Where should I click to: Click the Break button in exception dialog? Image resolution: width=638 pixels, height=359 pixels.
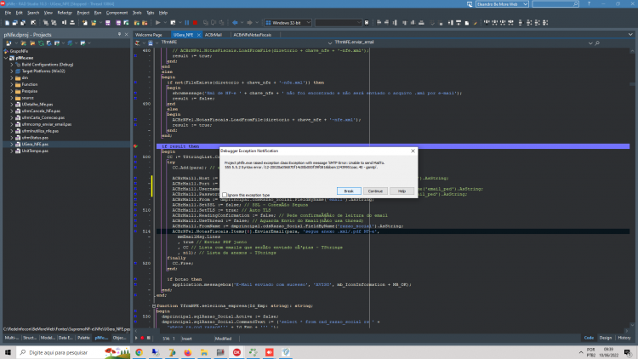point(349,191)
